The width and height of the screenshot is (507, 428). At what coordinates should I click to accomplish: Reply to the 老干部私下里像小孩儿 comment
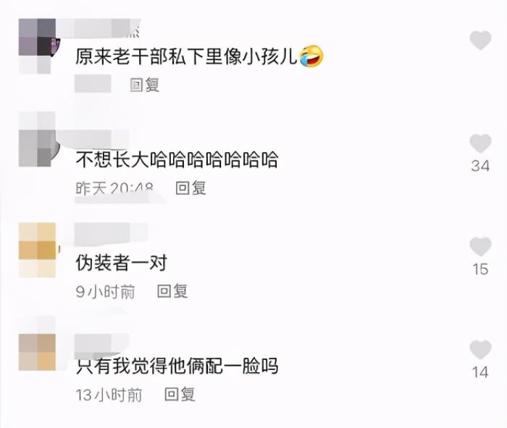[145, 85]
